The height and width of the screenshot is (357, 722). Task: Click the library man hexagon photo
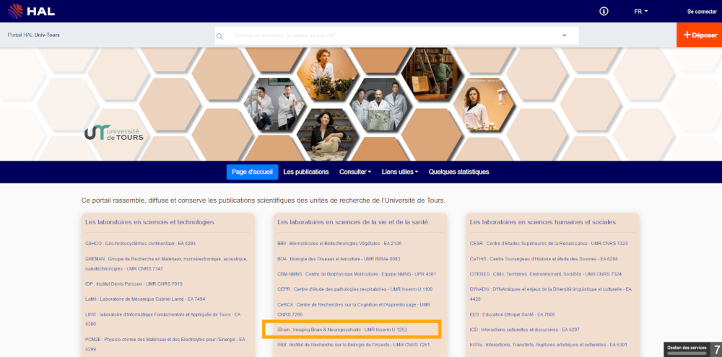click(432, 74)
